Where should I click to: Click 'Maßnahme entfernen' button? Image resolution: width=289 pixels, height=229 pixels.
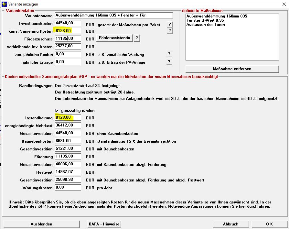tap(232, 69)
